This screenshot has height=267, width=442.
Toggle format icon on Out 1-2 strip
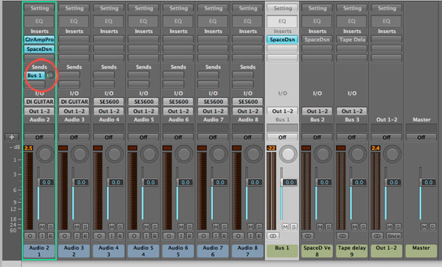coord(377,236)
